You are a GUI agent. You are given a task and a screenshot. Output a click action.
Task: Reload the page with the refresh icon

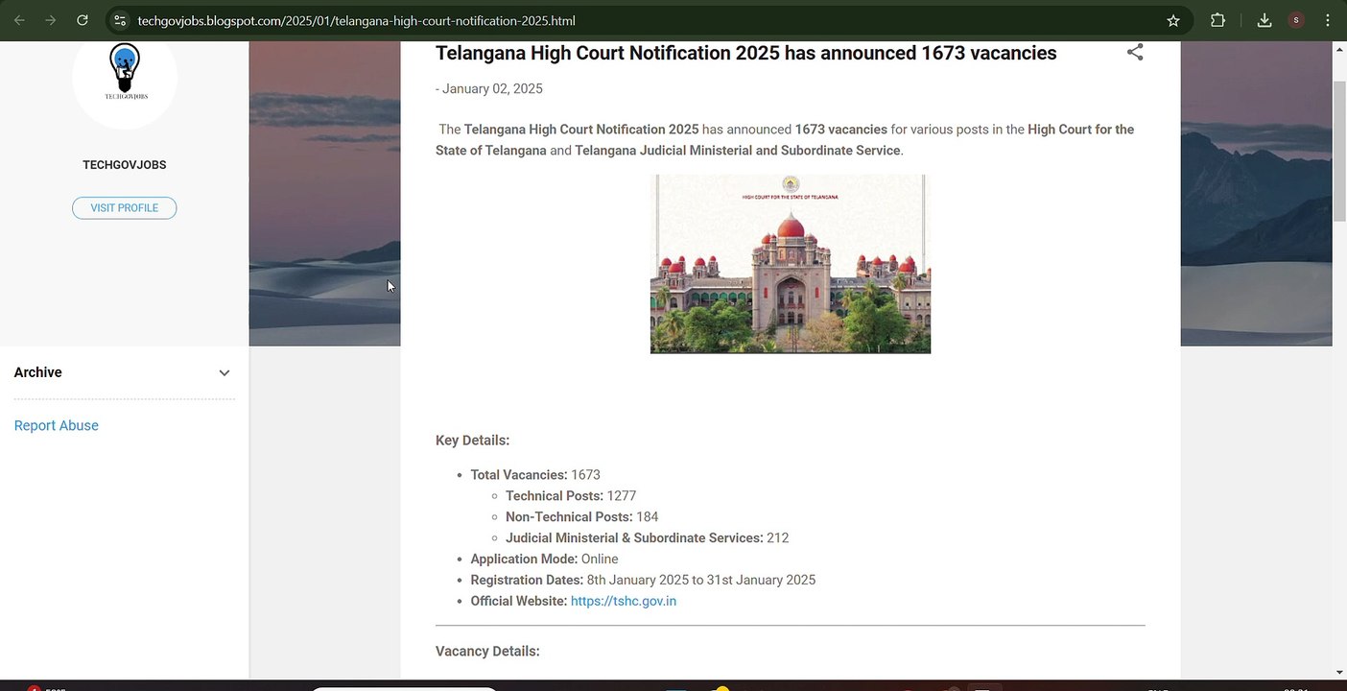(83, 20)
